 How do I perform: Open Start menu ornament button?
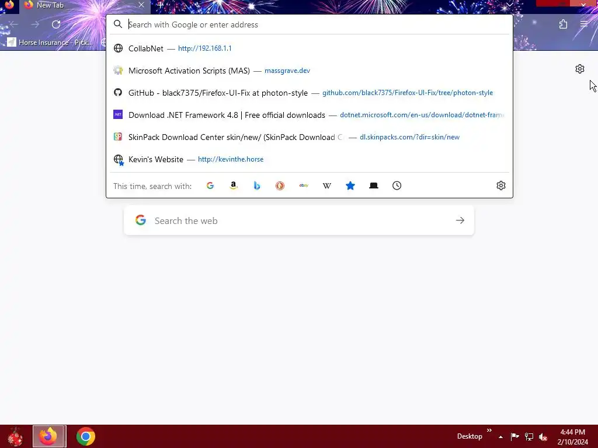[15, 436]
